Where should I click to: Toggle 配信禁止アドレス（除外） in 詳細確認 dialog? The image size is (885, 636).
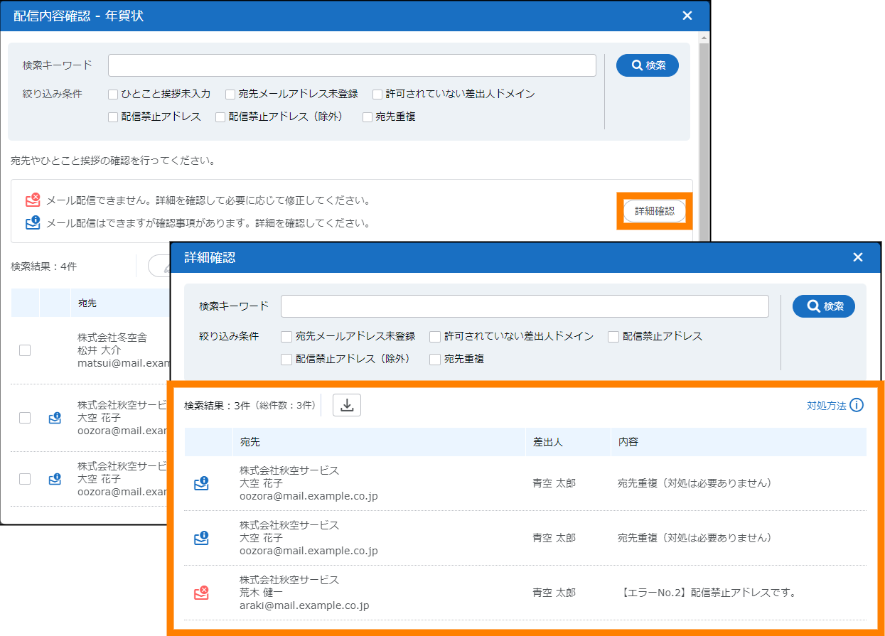[x=286, y=360]
